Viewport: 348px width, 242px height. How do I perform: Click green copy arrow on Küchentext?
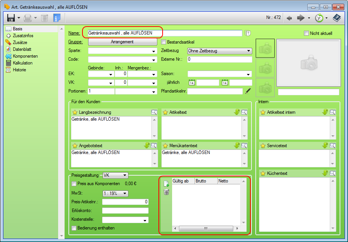tap(325, 173)
